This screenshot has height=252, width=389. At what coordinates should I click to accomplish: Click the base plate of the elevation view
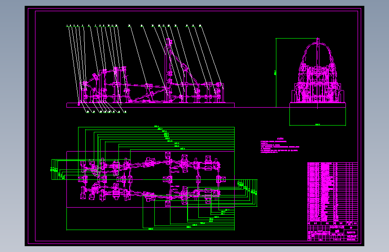point(150,105)
